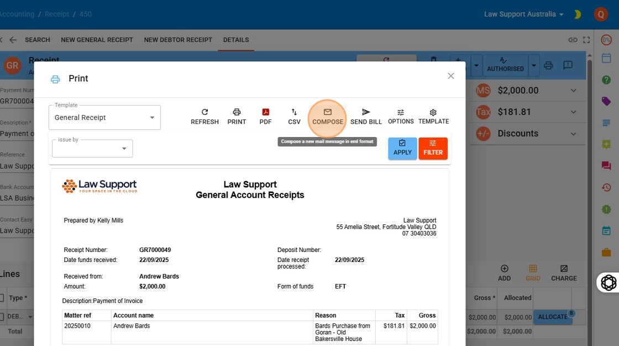Refresh the print preview
Image resolution: width=619 pixels, height=346 pixels.
pos(204,117)
